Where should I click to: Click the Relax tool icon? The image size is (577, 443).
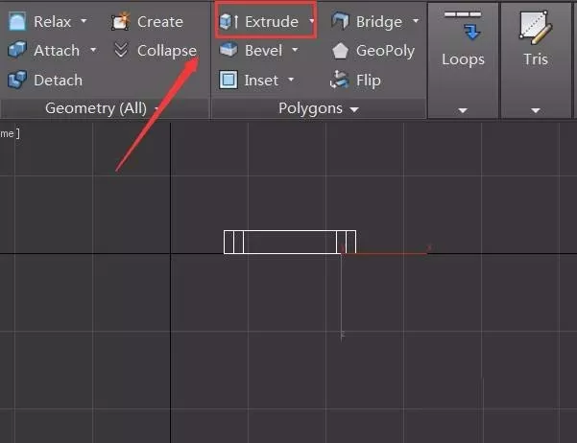tap(17, 21)
